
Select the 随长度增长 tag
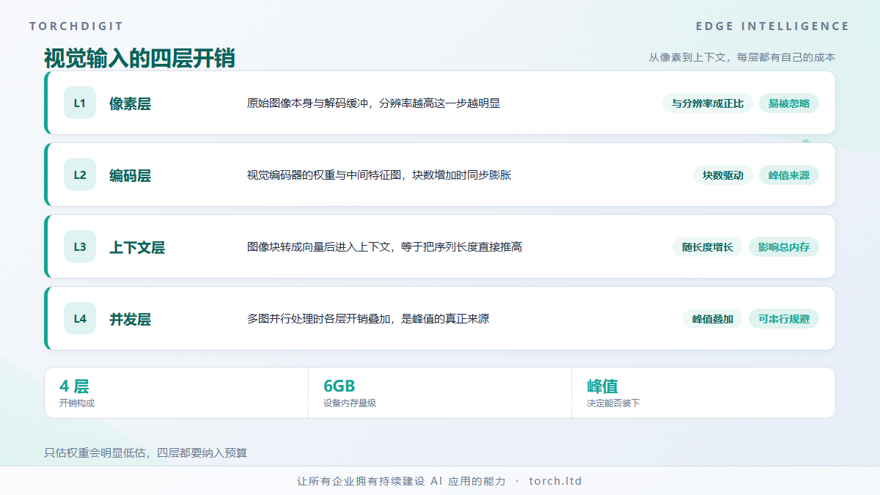click(x=708, y=247)
